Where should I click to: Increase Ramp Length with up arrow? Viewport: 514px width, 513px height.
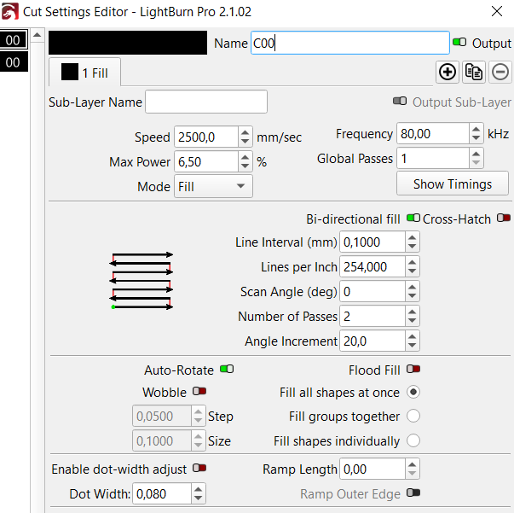pyautogui.click(x=412, y=464)
